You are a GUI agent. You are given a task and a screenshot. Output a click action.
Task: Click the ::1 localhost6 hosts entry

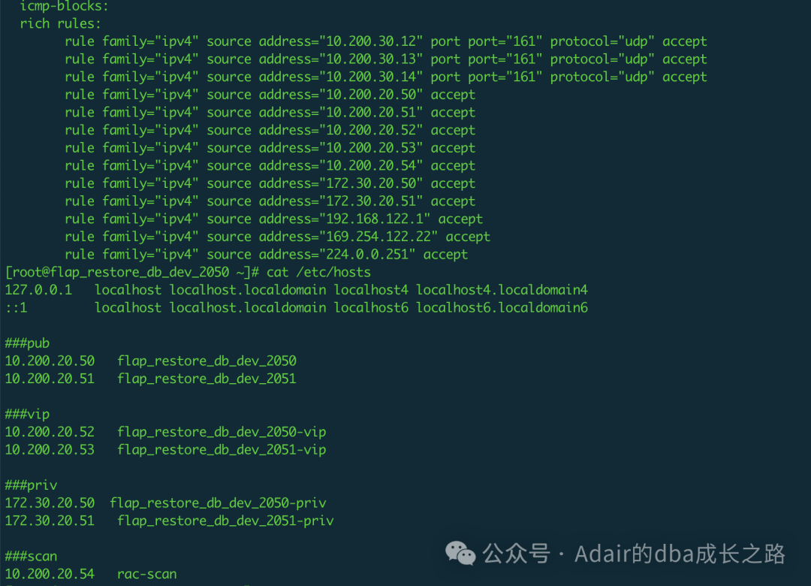pos(296,307)
